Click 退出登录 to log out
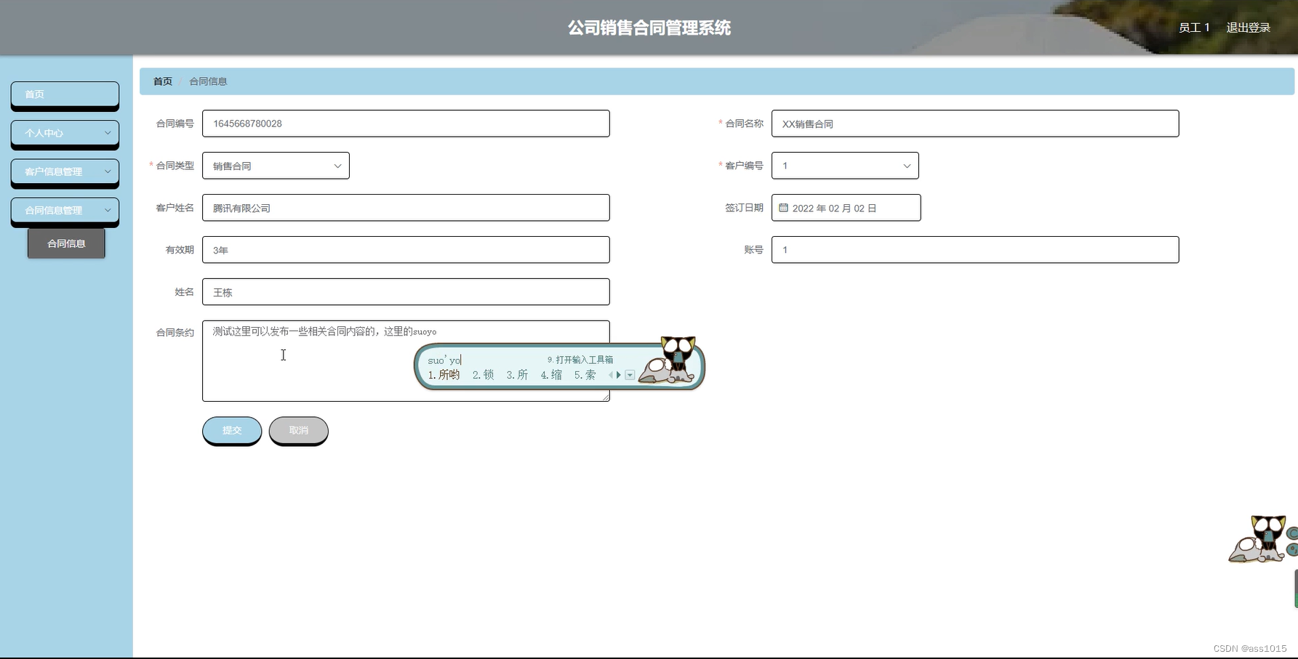The height and width of the screenshot is (659, 1298). [1248, 27]
